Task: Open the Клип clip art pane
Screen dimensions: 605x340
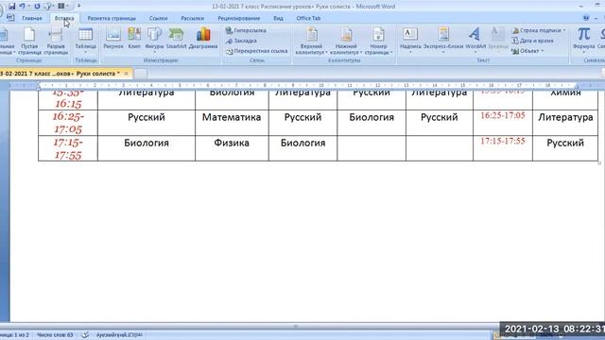Action: (134, 39)
